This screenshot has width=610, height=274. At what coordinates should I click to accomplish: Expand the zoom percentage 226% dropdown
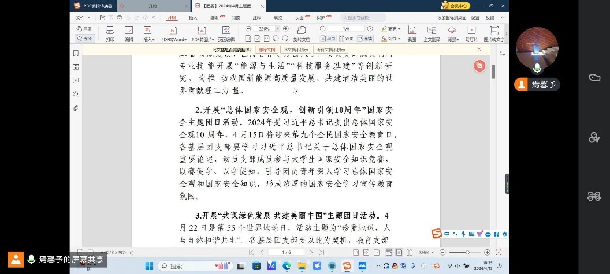point(278,28)
